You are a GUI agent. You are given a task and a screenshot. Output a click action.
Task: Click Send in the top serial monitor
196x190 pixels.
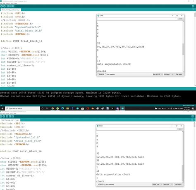181,19
